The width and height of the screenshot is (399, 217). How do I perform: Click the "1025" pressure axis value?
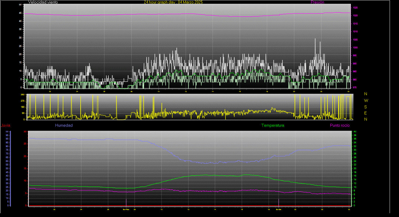click(355, 8)
